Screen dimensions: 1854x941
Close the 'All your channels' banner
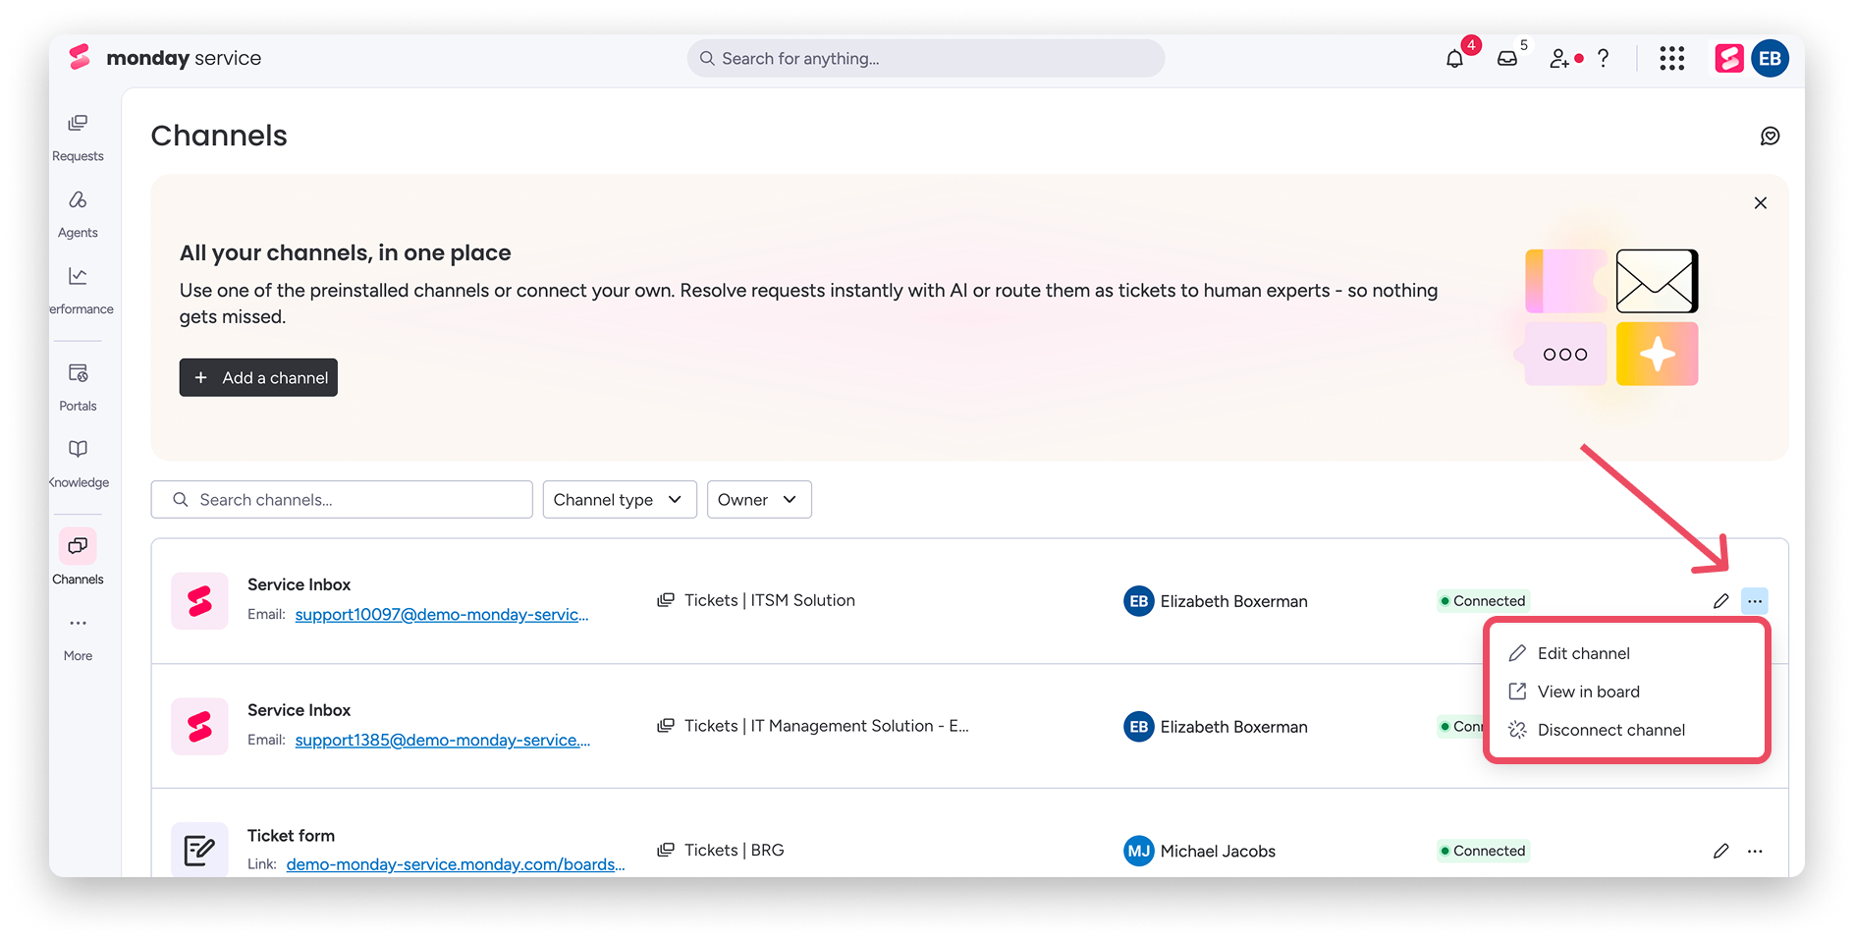(x=1761, y=203)
